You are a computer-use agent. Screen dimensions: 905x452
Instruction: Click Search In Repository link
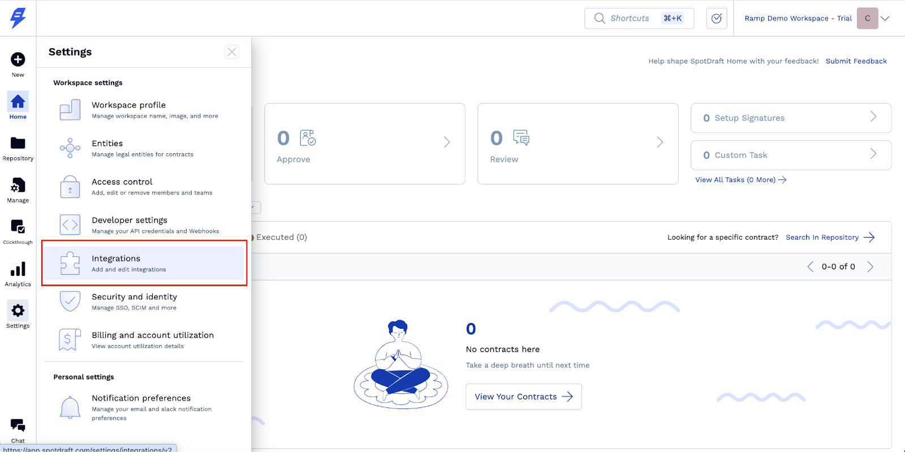coord(830,237)
